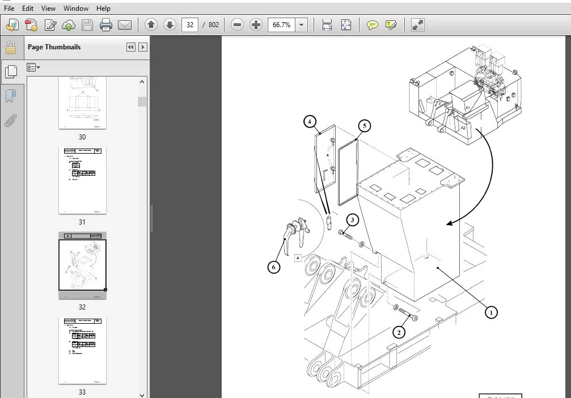Select the Highlight text tool

click(x=391, y=25)
